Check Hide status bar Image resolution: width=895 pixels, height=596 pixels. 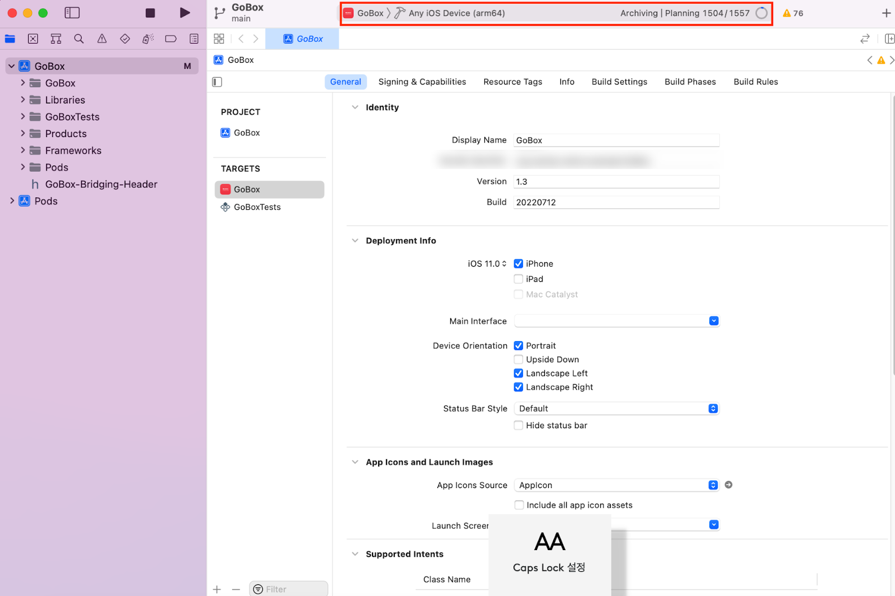click(x=519, y=425)
